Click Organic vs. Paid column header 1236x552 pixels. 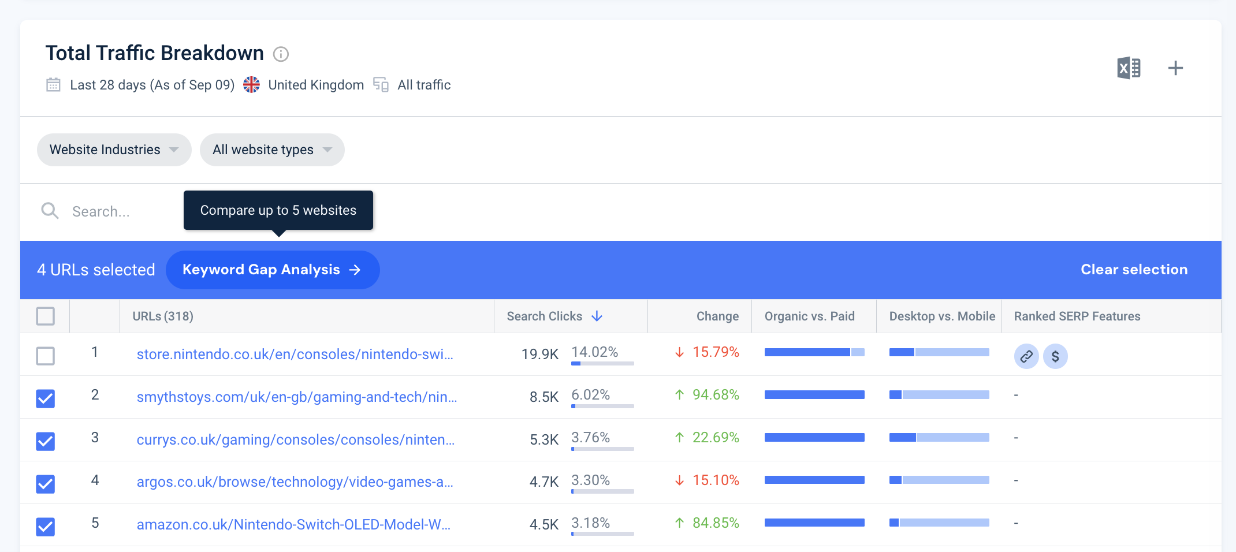point(810,316)
